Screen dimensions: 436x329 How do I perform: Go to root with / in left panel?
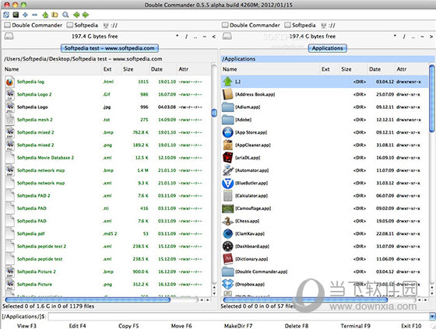point(186,37)
